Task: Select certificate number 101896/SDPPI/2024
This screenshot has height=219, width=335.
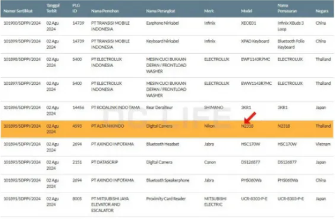Action: [x=22, y=107]
